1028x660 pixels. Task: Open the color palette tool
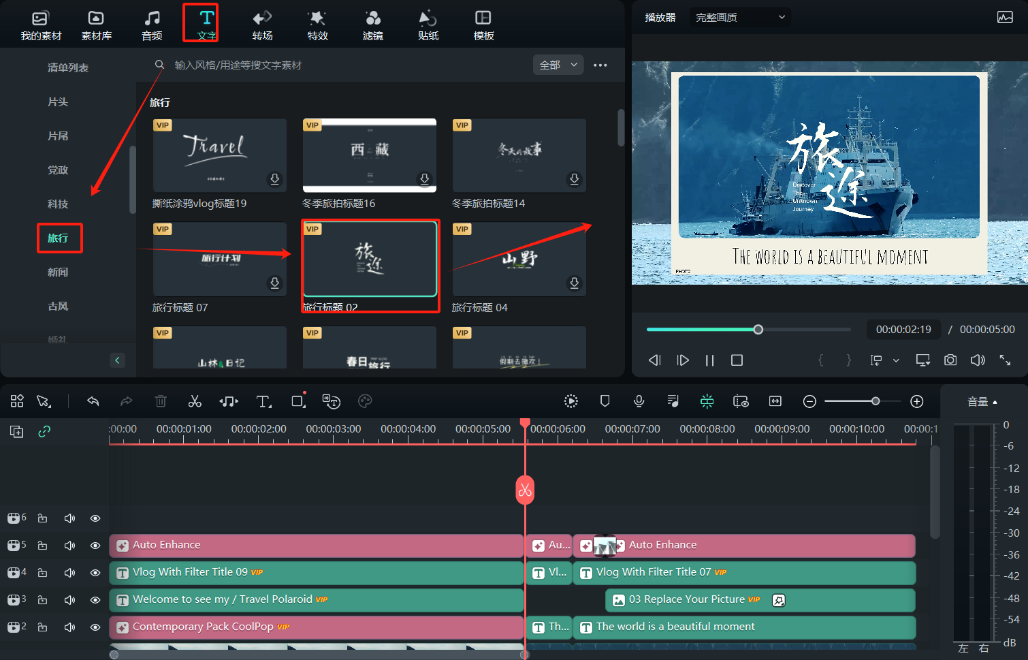(x=365, y=401)
